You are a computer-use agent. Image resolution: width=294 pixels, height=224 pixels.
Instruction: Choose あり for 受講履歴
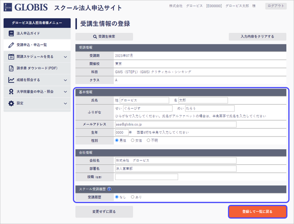coord(132,197)
